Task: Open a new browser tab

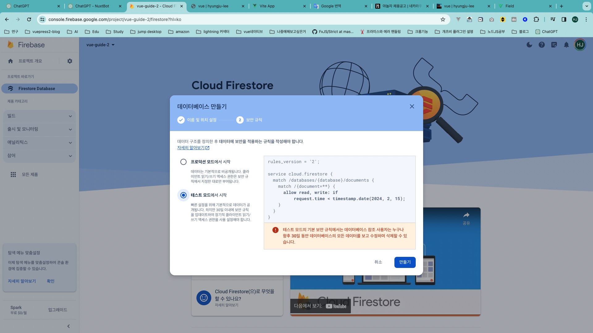Action: point(561,6)
